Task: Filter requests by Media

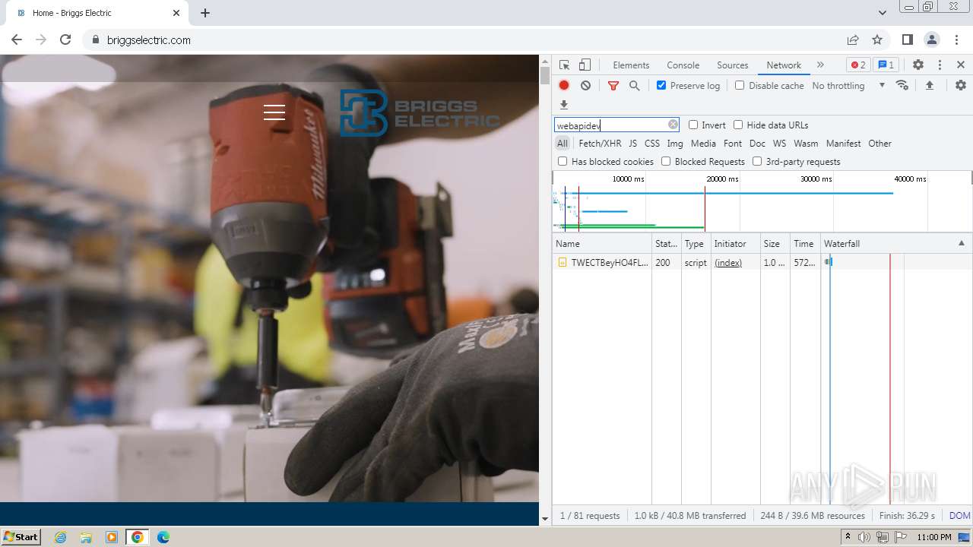Action: 703,144
